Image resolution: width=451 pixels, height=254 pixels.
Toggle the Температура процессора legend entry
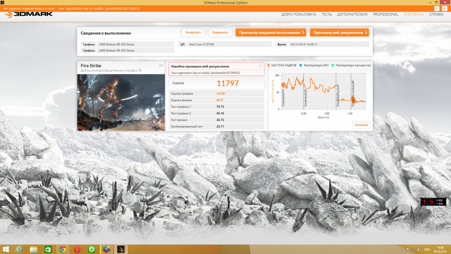point(351,65)
